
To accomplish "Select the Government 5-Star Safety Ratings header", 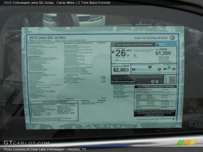I will [x=155, y=86].
